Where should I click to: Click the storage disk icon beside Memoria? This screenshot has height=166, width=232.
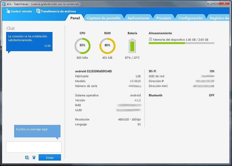[150, 39]
